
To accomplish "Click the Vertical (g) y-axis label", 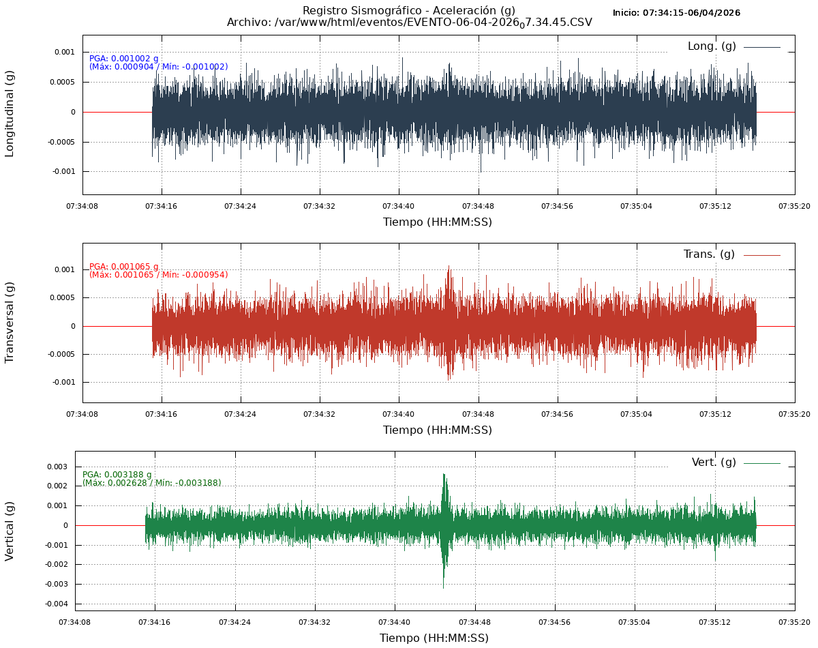I will [x=10, y=531].
